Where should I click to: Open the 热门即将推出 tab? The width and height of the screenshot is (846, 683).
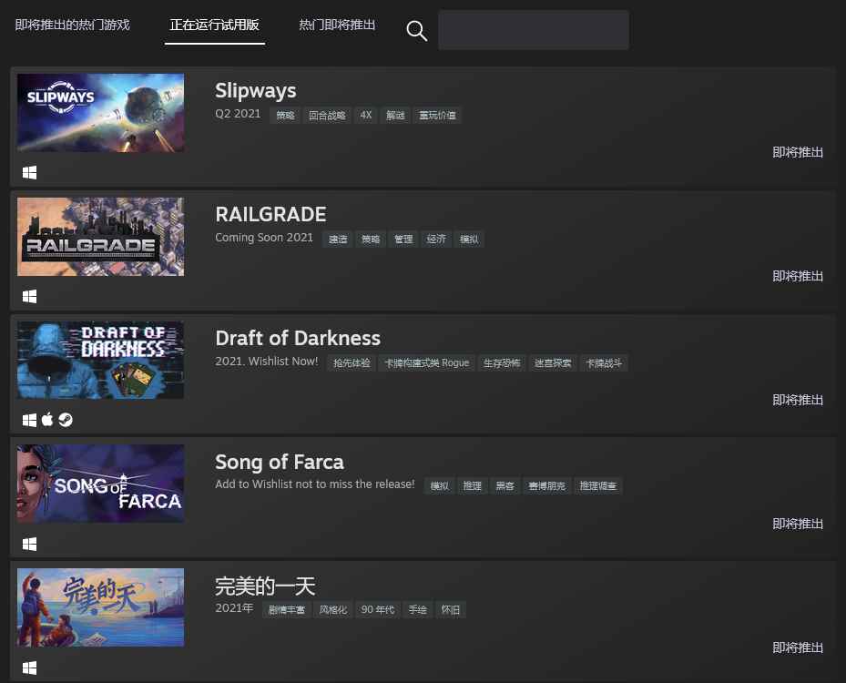[x=337, y=25]
